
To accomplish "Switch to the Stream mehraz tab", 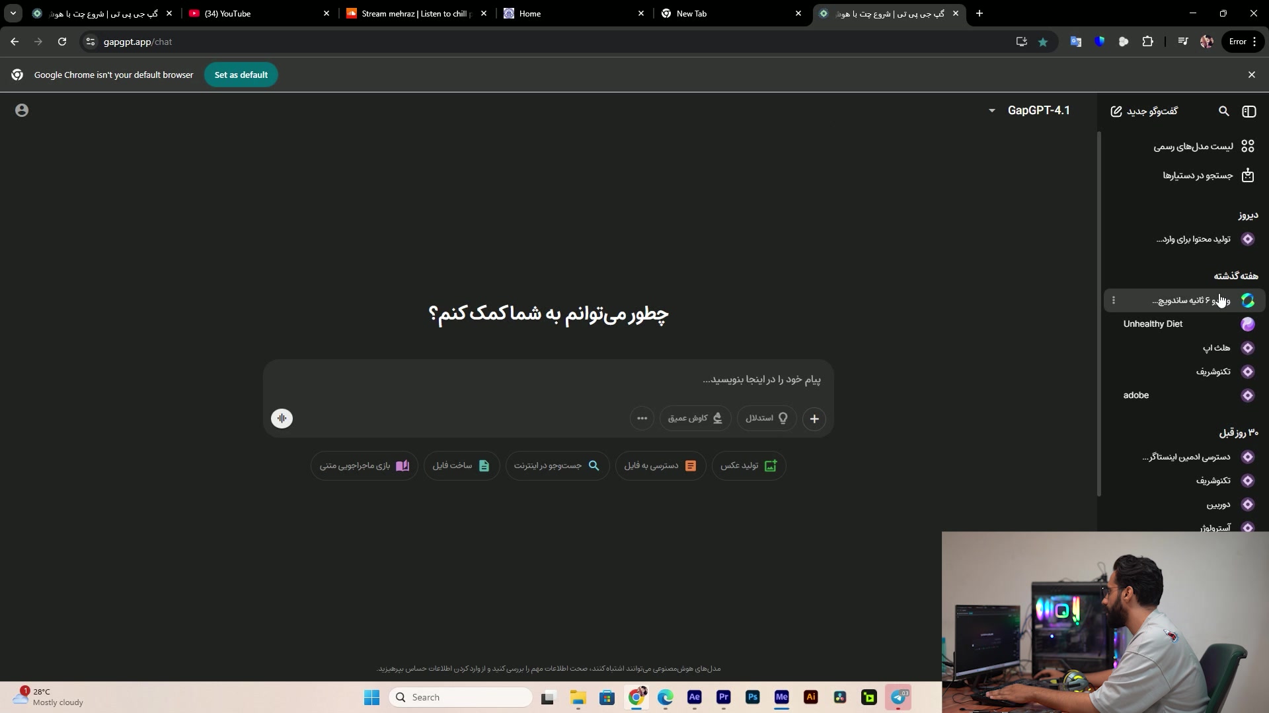I will click(x=415, y=13).
